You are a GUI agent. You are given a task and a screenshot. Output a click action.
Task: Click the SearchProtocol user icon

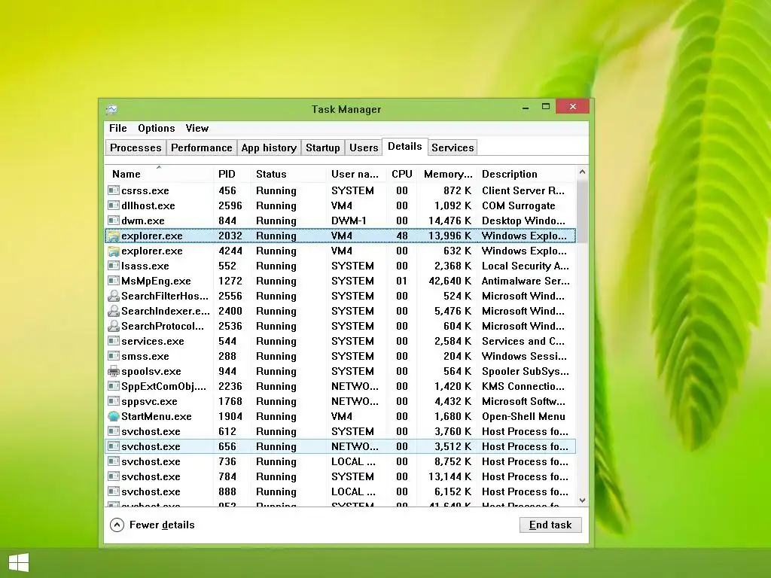point(114,326)
